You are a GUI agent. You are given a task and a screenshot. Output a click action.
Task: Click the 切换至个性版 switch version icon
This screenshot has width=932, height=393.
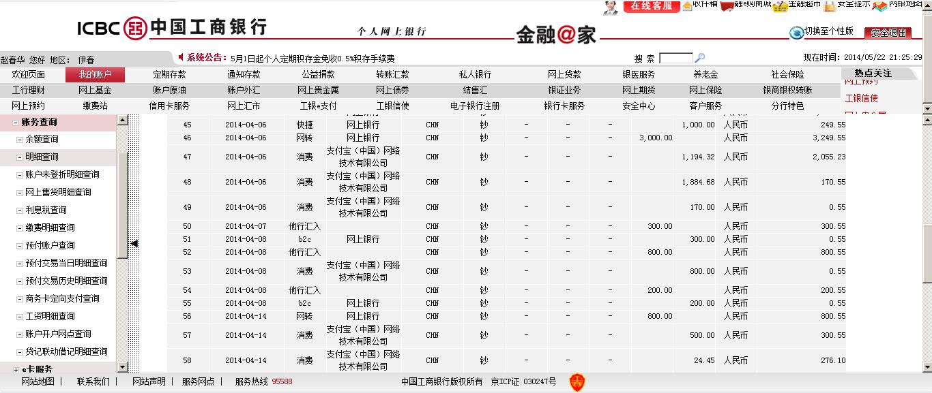coord(796,32)
